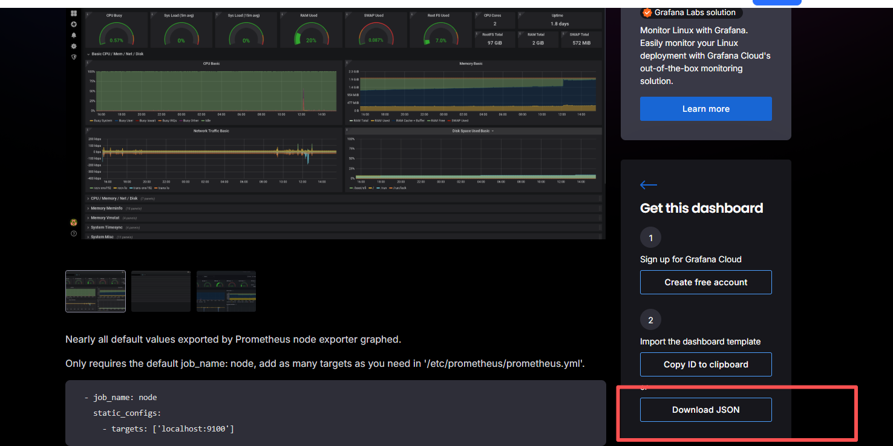The height and width of the screenshot is (446, 893).
Task: Click the RAM Used gauge showing 20%
Action: coord(311,34)
